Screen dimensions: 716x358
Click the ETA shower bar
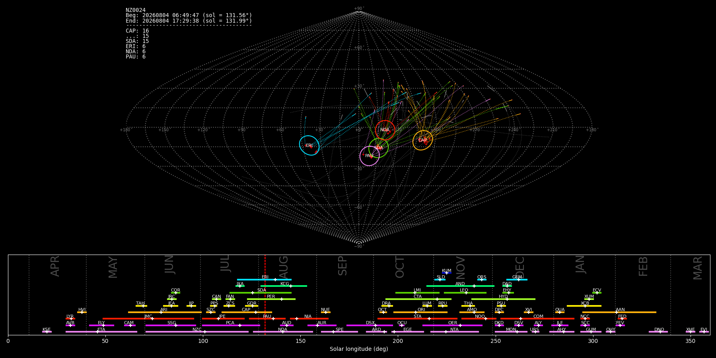[101, 332]
